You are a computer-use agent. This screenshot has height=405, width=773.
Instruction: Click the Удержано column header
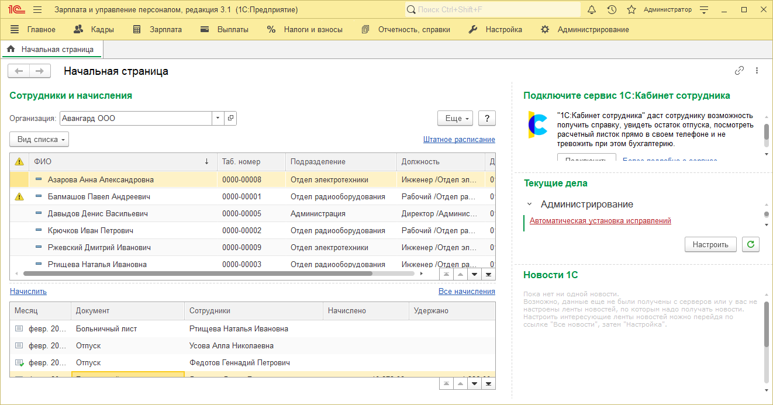(x=451, y=311)
